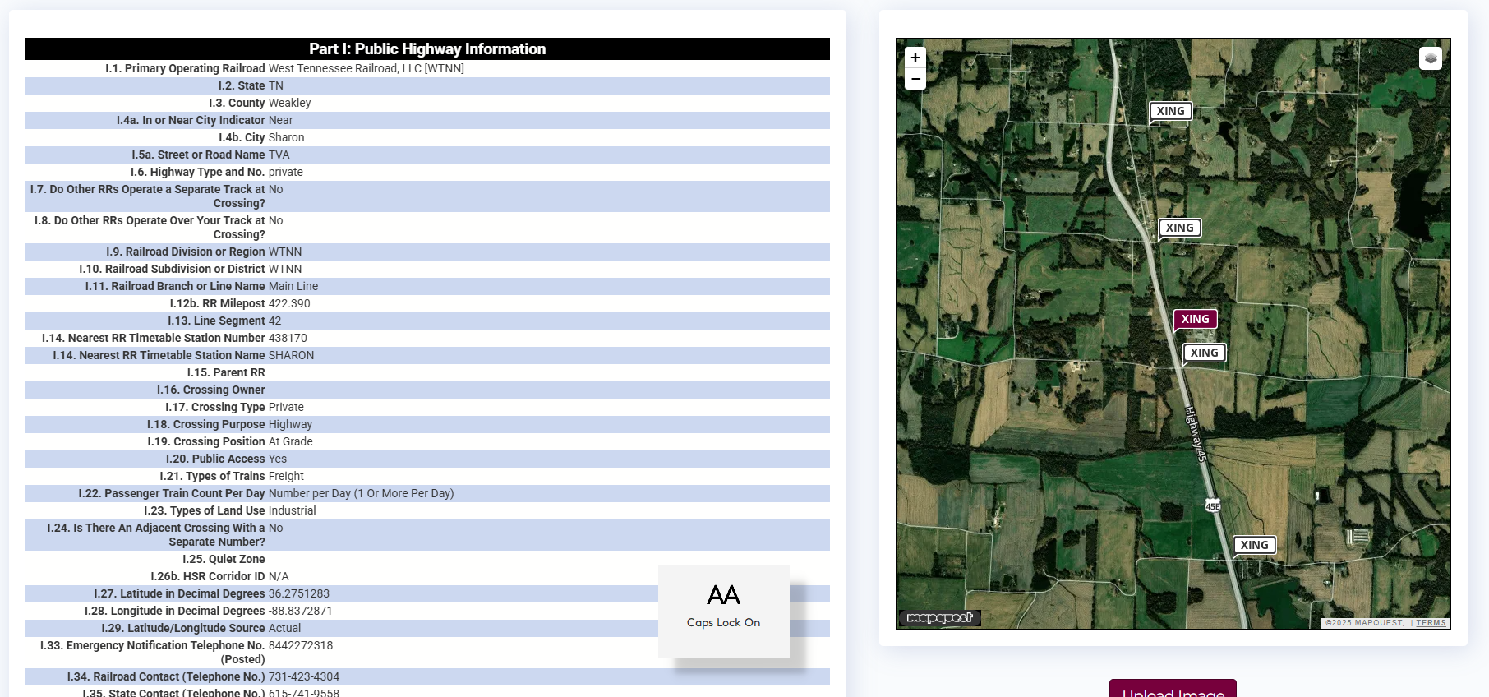Image resolution: width=1489 pixels, height=697 pixels.
Task: Open the map TERMS link
Action: click(1431, 623)
